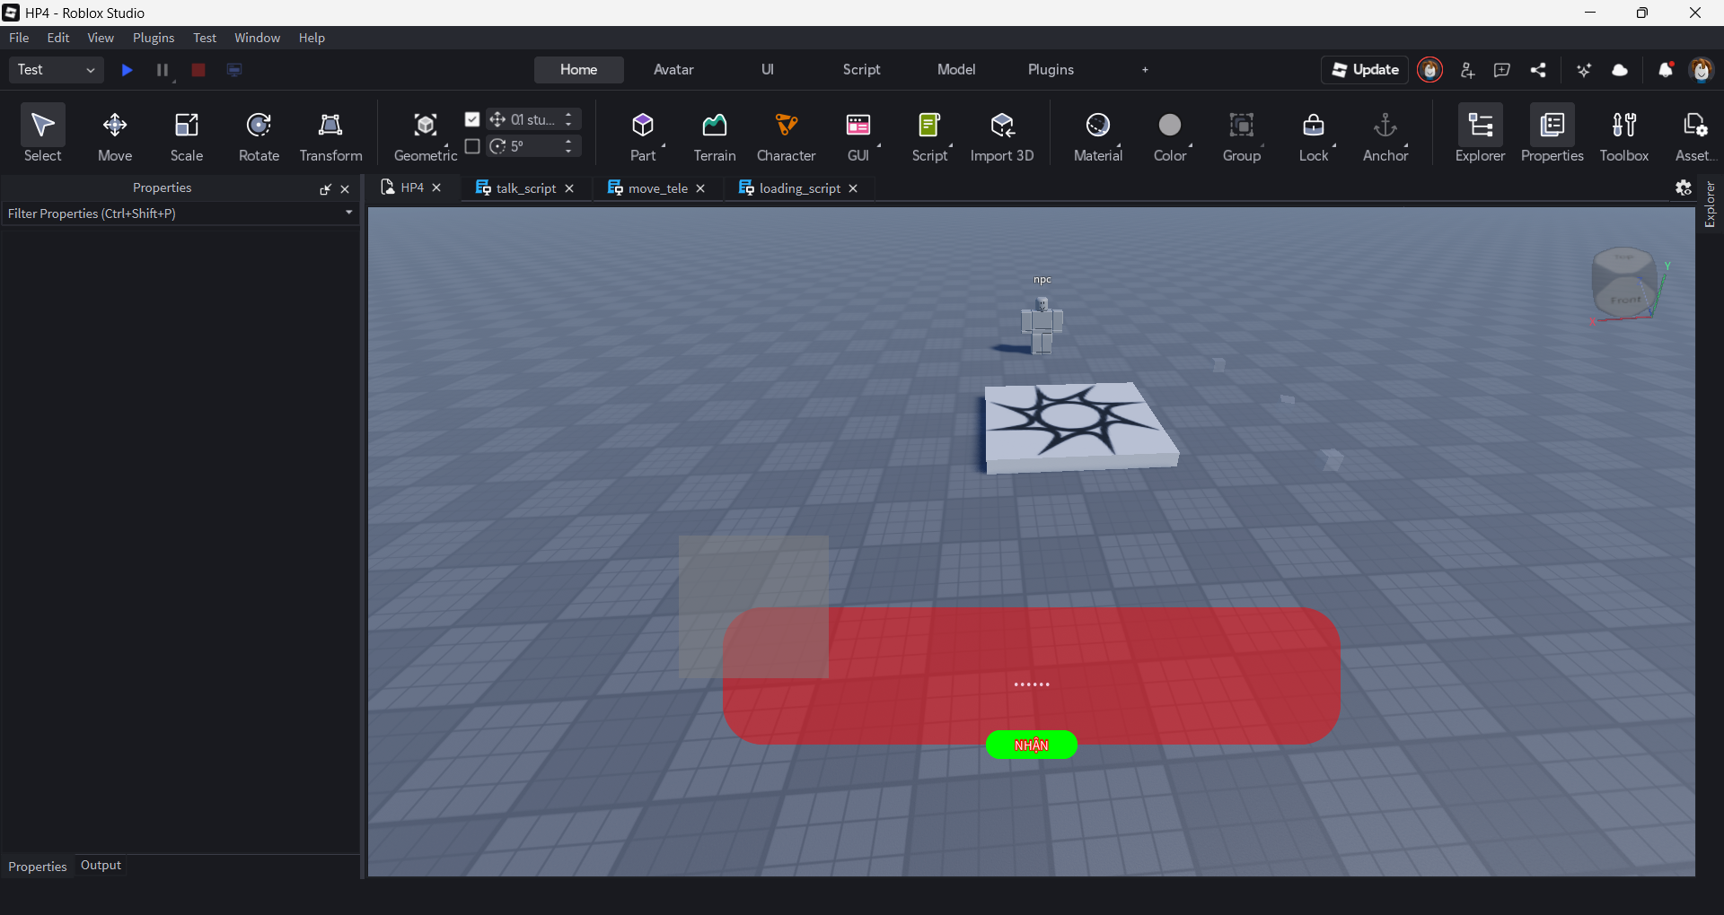Open the Geometric mode dropdown
This screenshot has width=1724, height=915.
point(426,135)
